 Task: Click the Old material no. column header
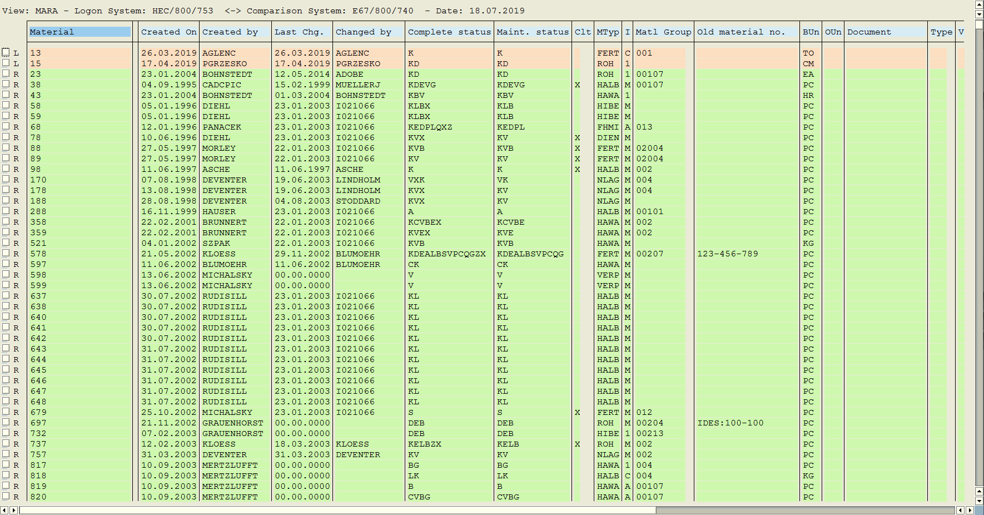tap(741, 32)
